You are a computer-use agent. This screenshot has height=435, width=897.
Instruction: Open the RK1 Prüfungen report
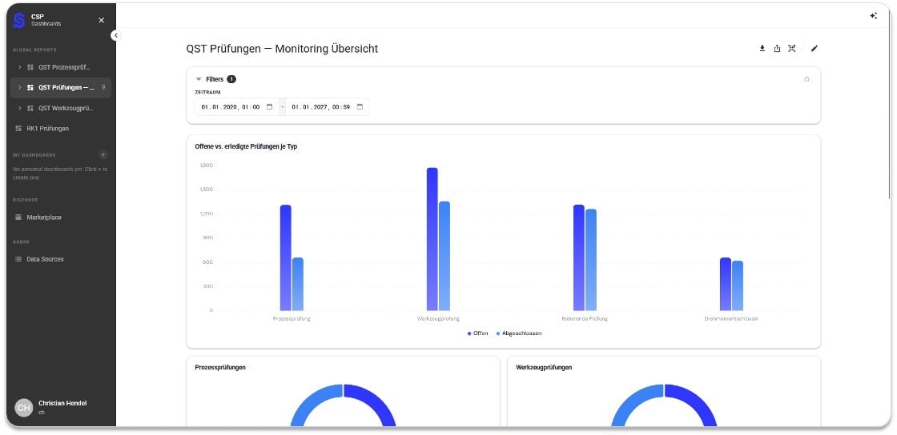pos(47,129)
